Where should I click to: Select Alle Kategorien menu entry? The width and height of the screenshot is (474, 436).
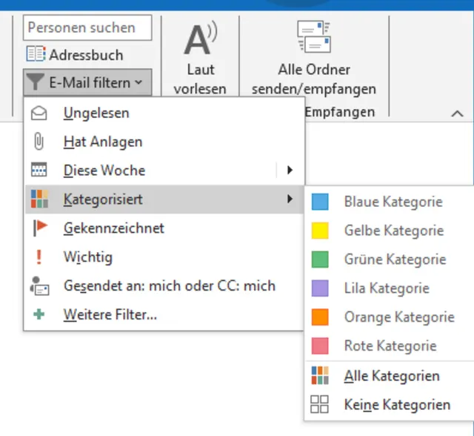pos(392,376)
